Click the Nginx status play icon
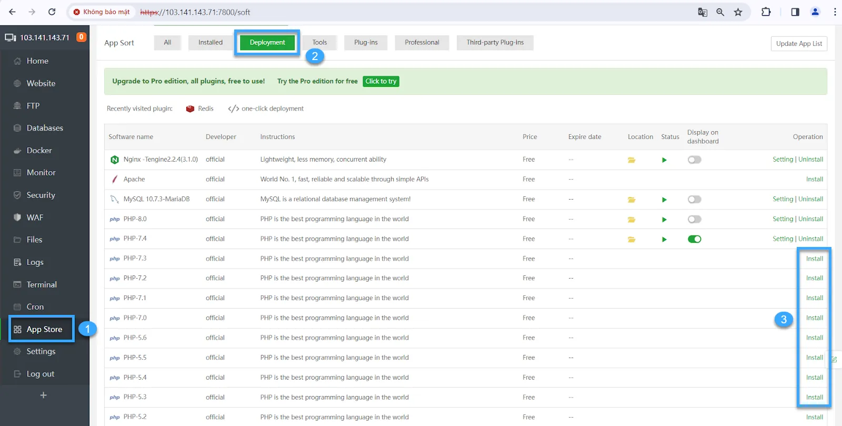 tap(664, 160)
